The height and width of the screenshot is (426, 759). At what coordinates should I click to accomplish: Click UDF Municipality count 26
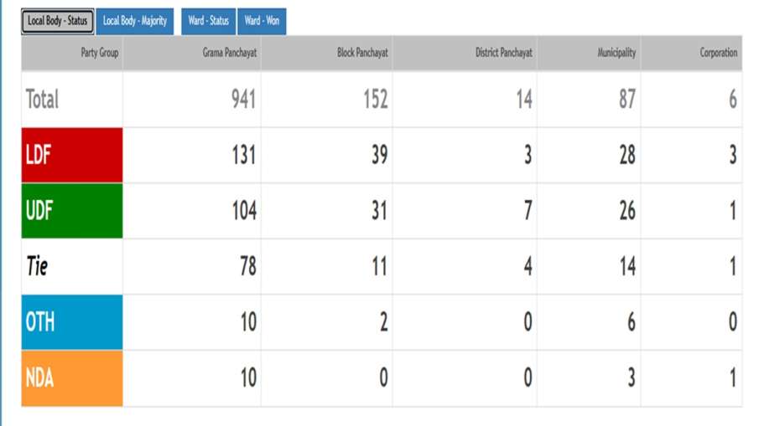626,211
